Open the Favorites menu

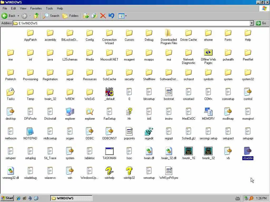36,8
